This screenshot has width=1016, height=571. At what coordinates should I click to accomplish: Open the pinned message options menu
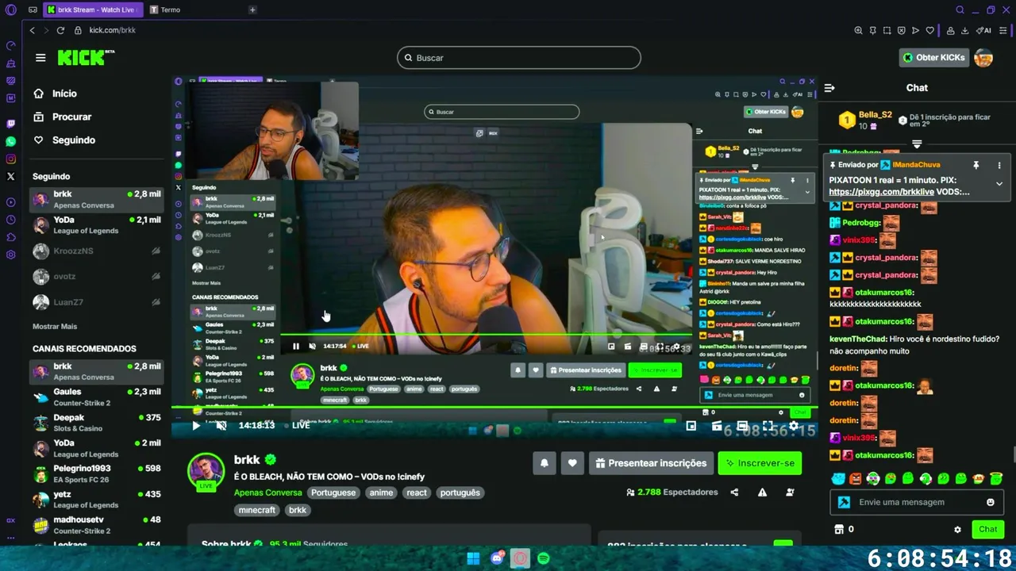point(999,165)
